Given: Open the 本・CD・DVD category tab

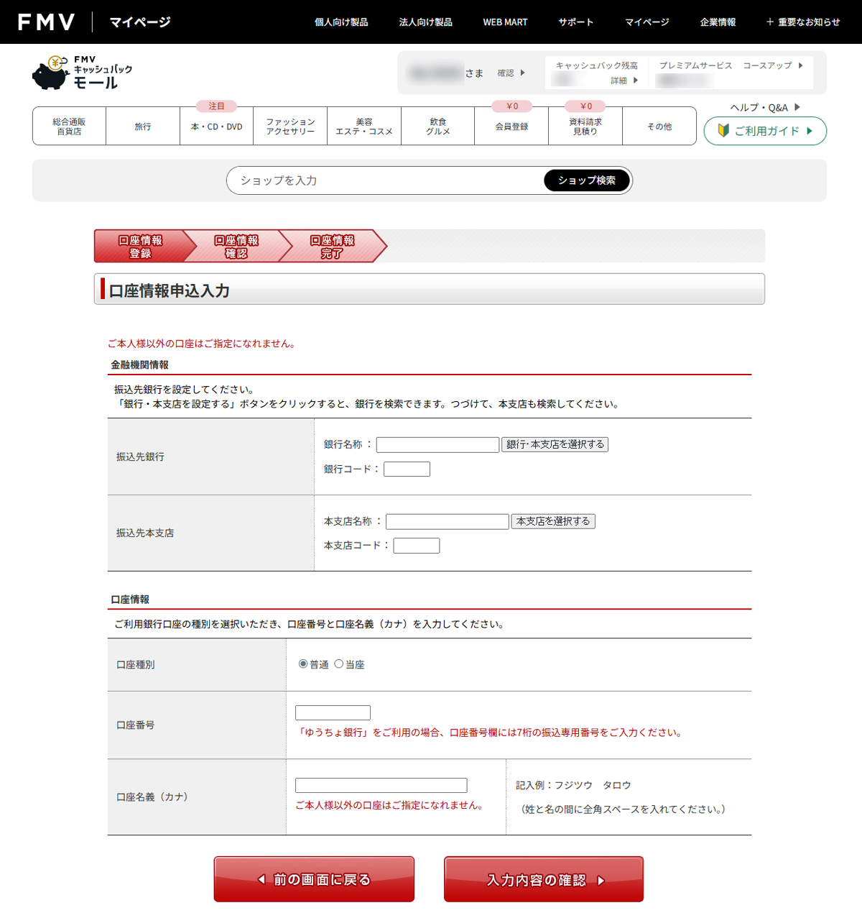Looking at the screenshot, I should click(216, 127).
